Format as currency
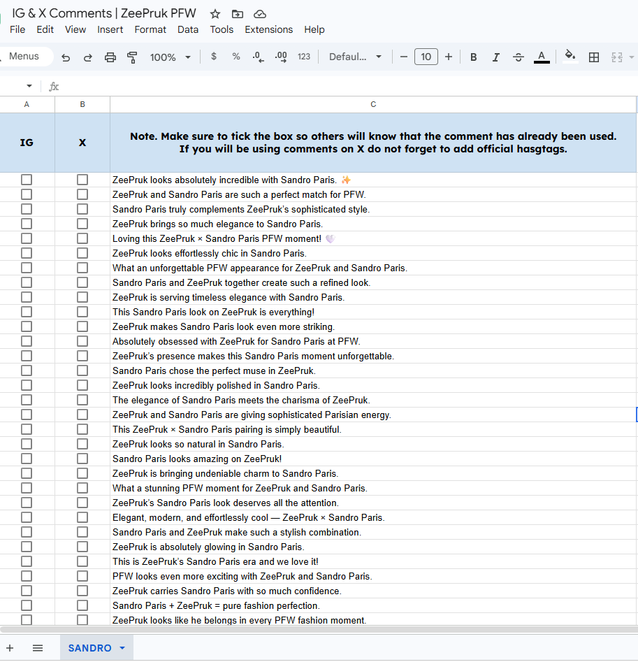 click(214, 57)
